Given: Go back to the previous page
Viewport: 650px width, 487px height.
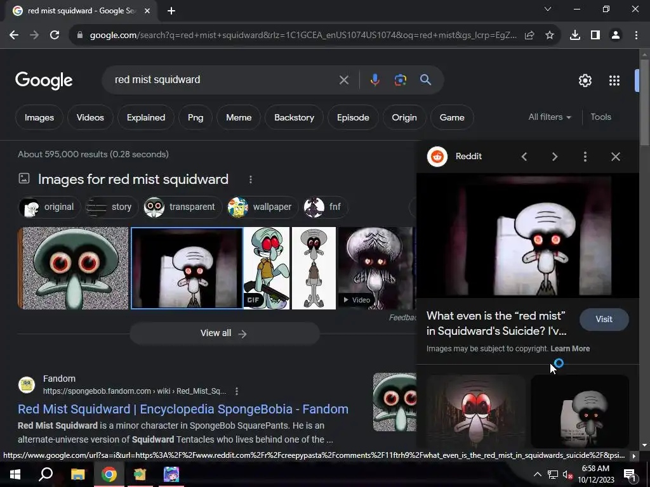Looking at the screenshot, I should pyautogui.click(x=14, y=36).
